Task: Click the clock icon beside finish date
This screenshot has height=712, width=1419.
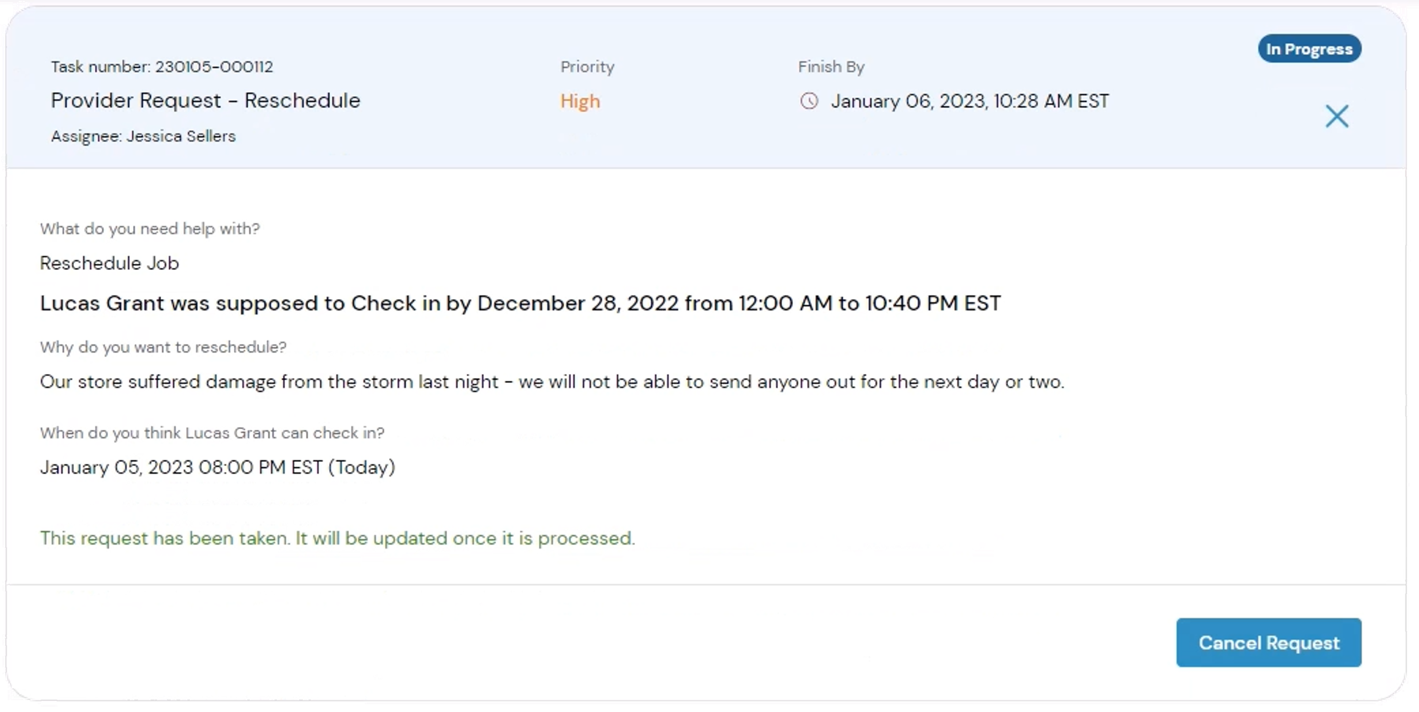Action: (x=809, y=101)
